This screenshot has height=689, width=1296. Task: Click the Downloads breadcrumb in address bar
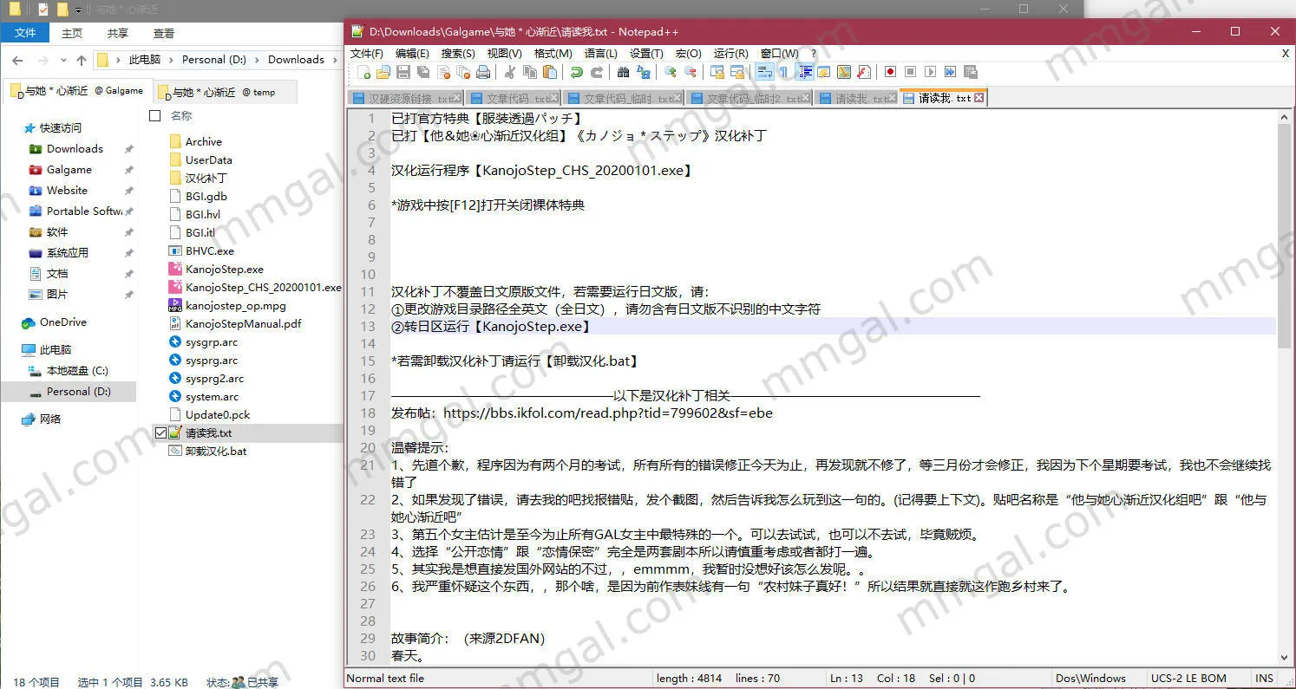point(296,60)
